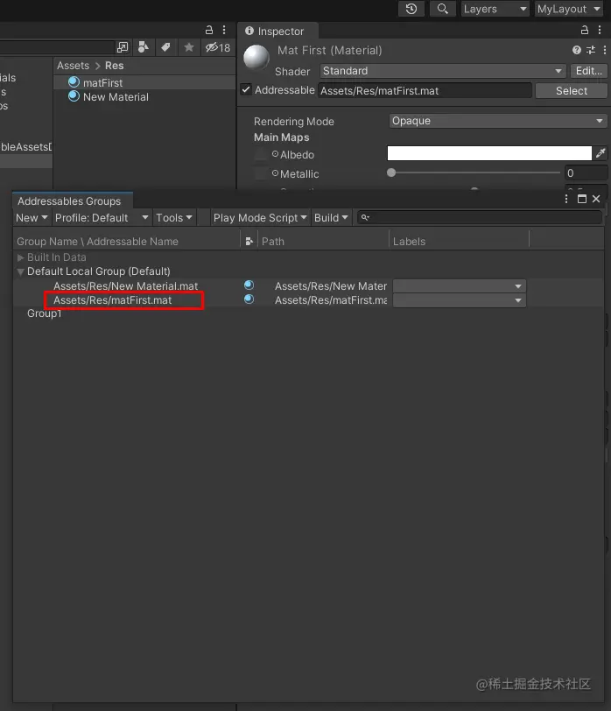This screenshot has width=611, height=711.
Task: Click the Albedo eyedropper icon
Action: coord(600,153)
